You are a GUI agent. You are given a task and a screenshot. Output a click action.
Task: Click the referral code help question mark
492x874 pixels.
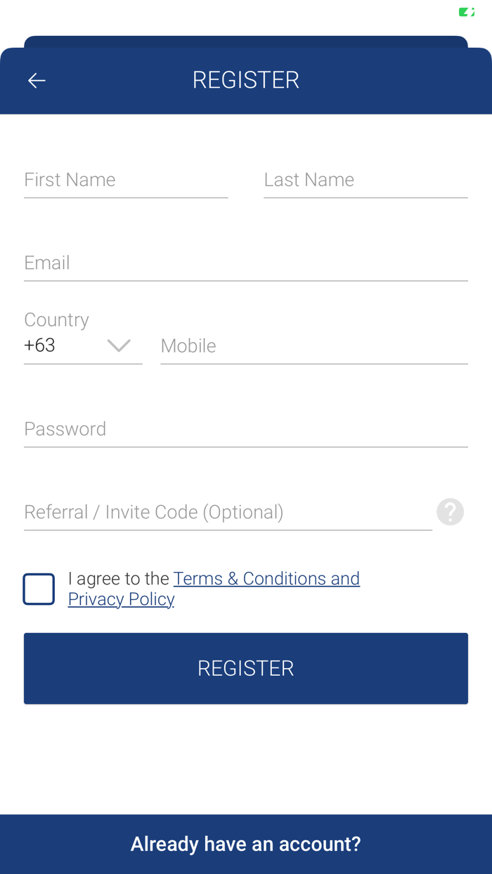[450, 511]
